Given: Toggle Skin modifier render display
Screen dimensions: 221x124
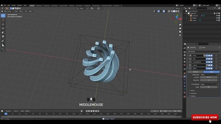Looking at the screenshot, I should pyautogui.click(x=211, y=59).
